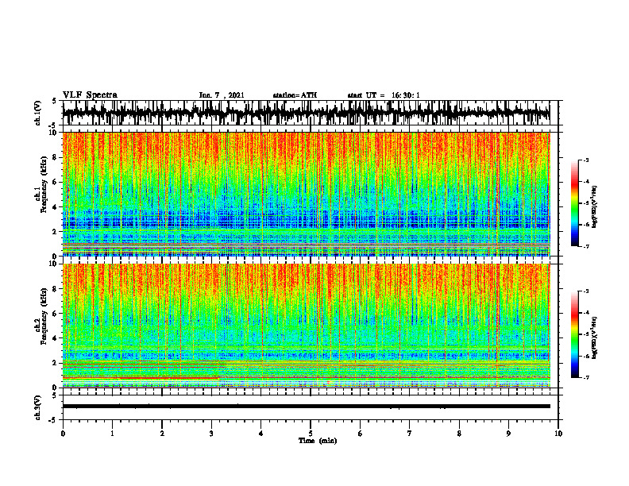Click the ch.1 spectrogram color scale bar
Image resolution: width=629 pixels, height=486 pixels.
[574, 202]
